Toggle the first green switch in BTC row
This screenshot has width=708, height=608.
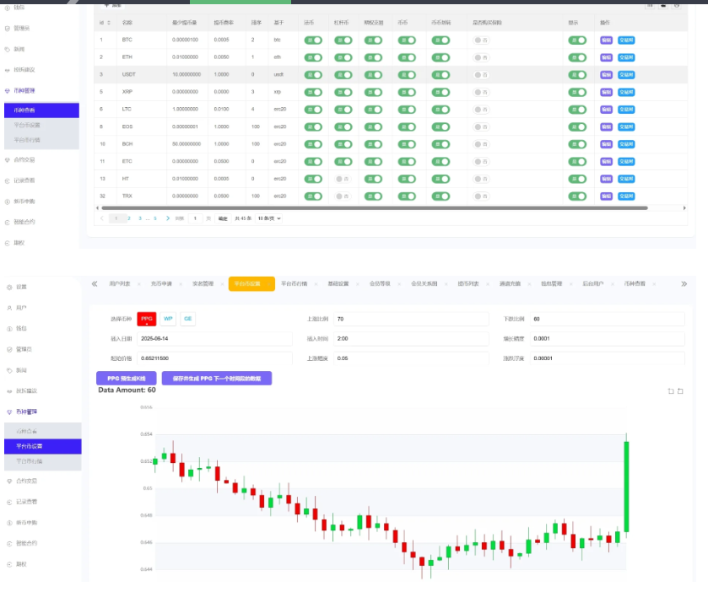pos(312,40)
